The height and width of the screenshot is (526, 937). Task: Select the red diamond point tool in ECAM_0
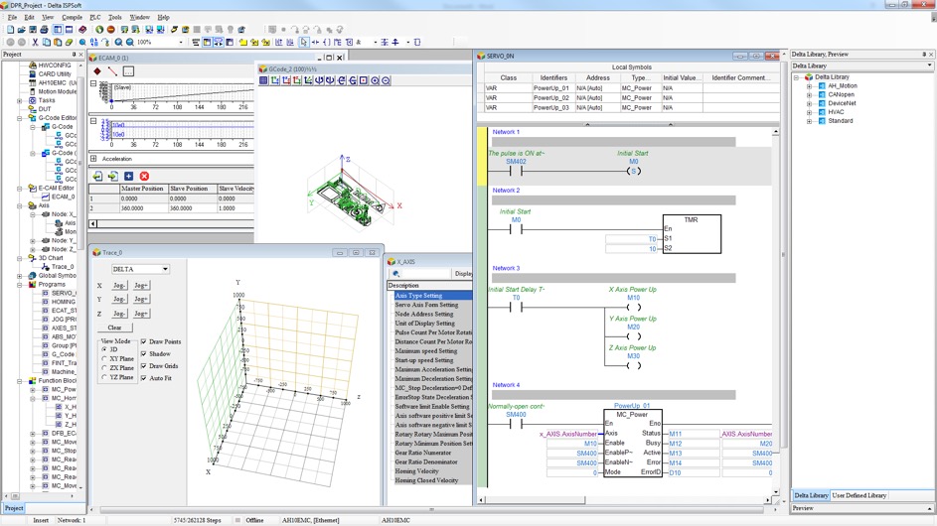[x=97, y=71]
